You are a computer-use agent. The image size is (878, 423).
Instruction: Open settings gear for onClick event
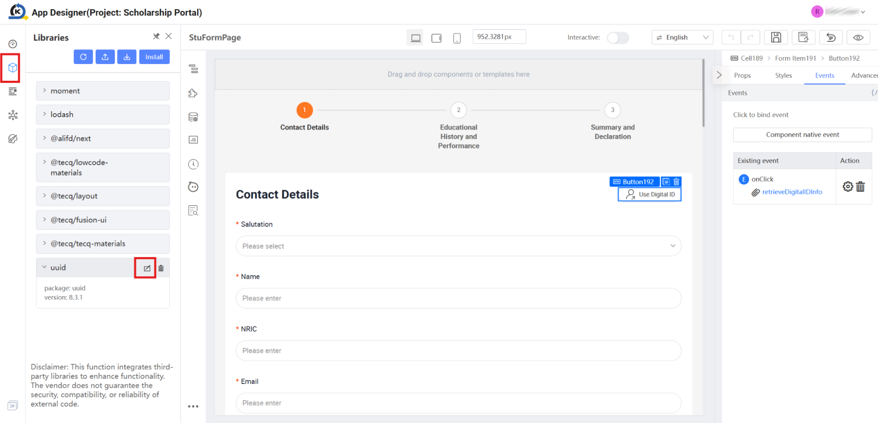(848, 186)
